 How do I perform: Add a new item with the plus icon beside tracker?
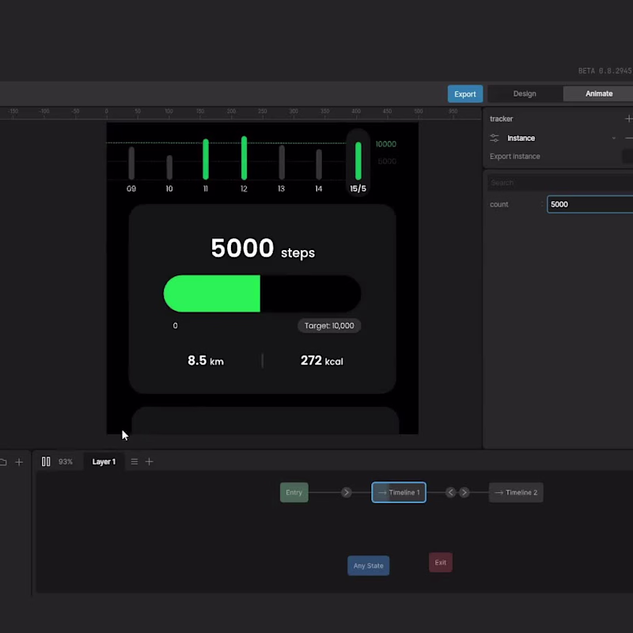pos(628,119)
